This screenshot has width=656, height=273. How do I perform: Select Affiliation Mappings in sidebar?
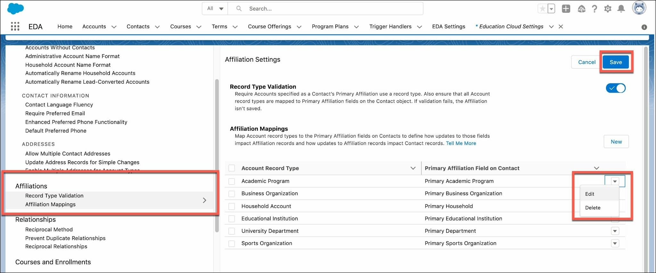[x=51, y=204]
